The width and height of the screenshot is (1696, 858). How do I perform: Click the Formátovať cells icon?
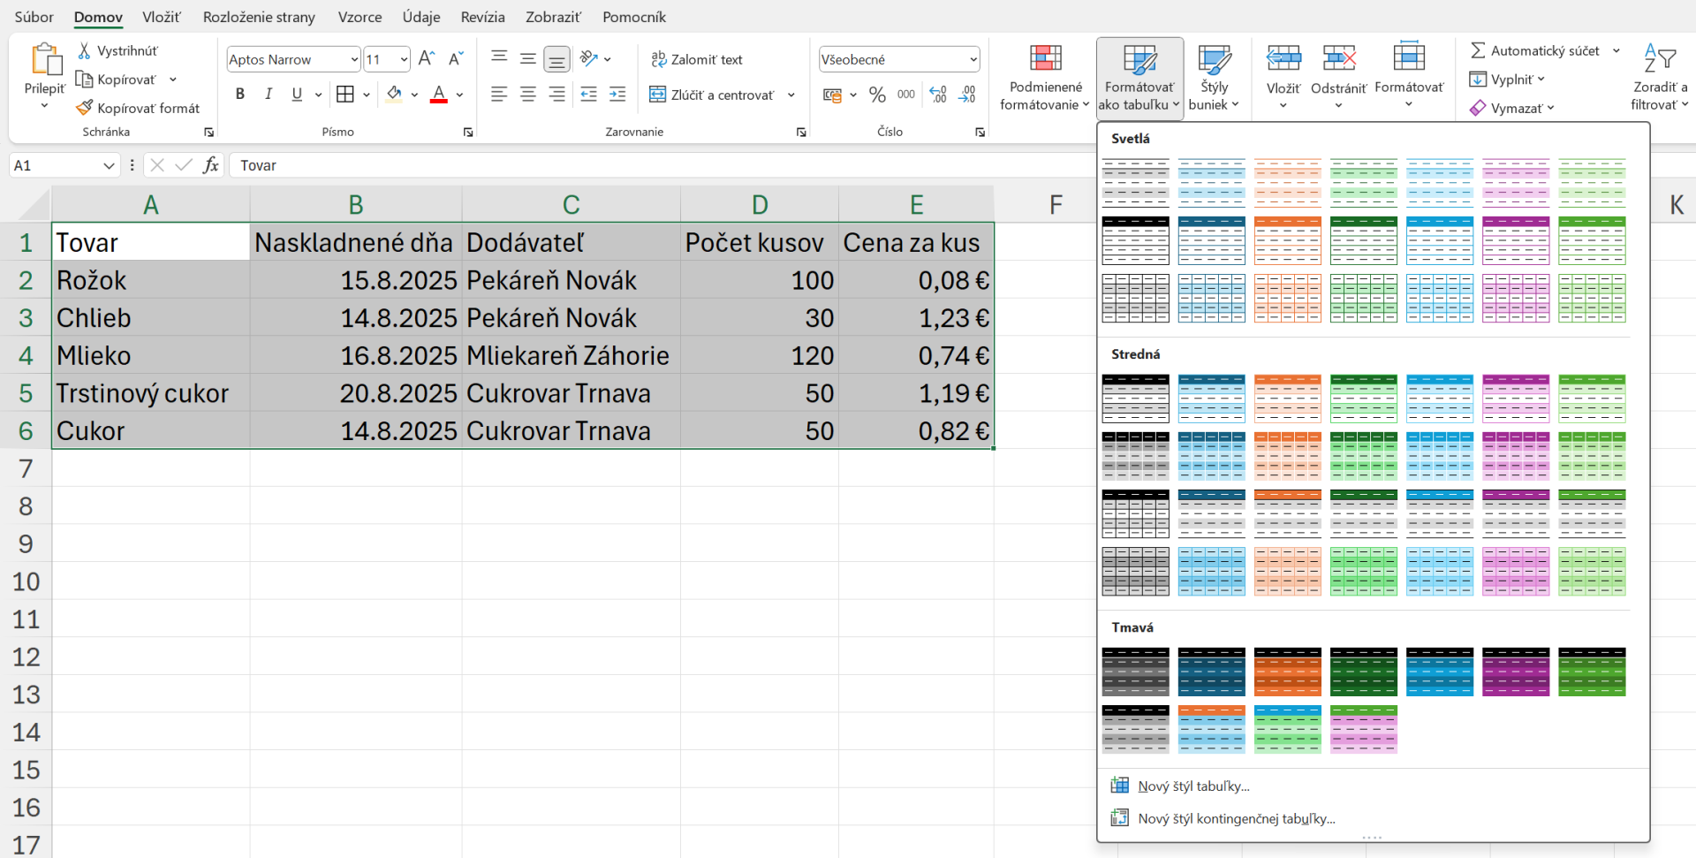point(1409,57)
